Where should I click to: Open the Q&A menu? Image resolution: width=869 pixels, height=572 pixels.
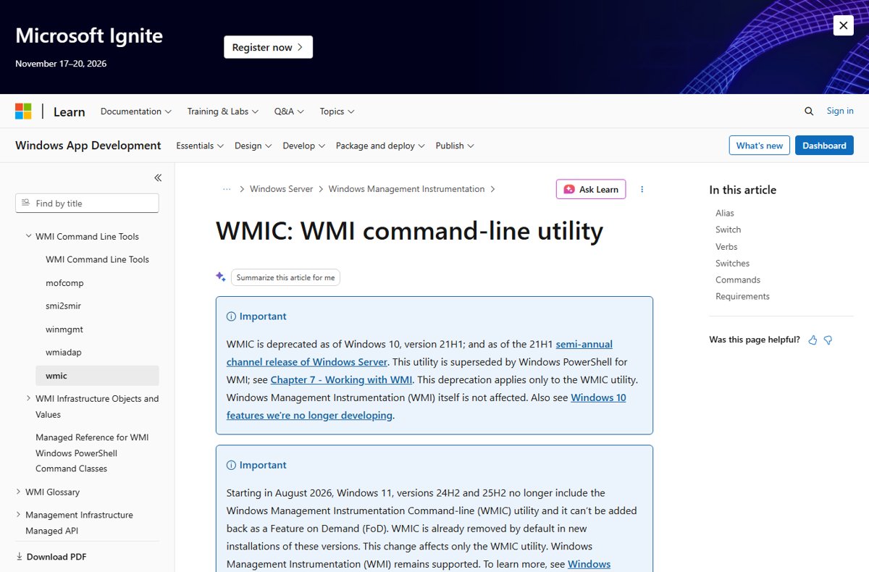289,112
